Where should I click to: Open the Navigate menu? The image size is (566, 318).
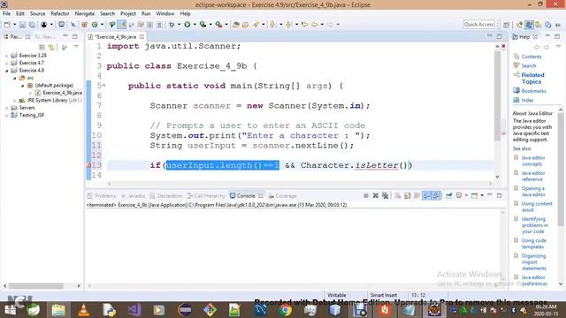85,14
